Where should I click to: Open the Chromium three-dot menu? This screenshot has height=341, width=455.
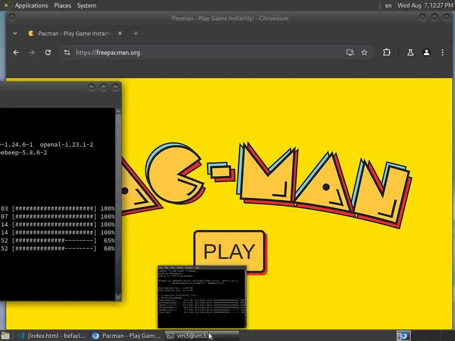coord(442,52)
